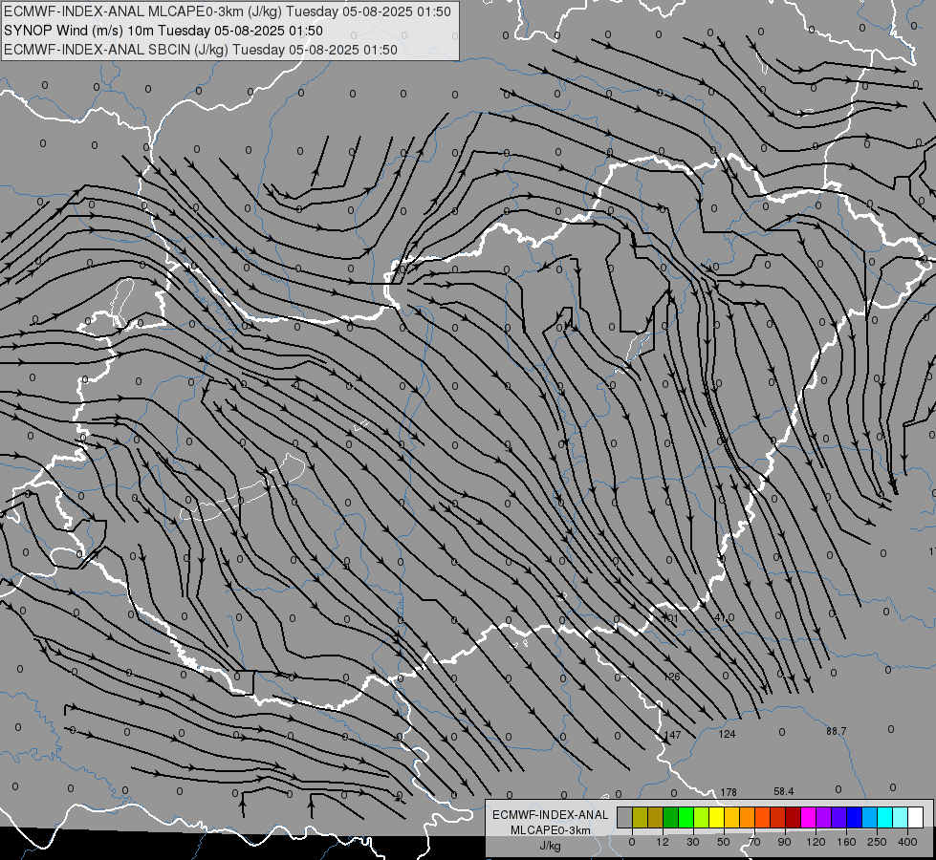Screen dimensions: 936x860
Task: Click the map value 58.4
Action: 784,791
